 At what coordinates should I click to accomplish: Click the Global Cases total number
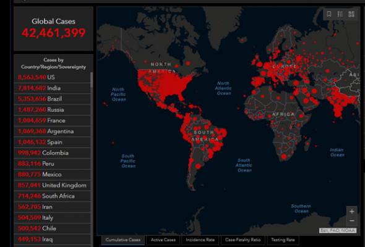coord(54,33)
